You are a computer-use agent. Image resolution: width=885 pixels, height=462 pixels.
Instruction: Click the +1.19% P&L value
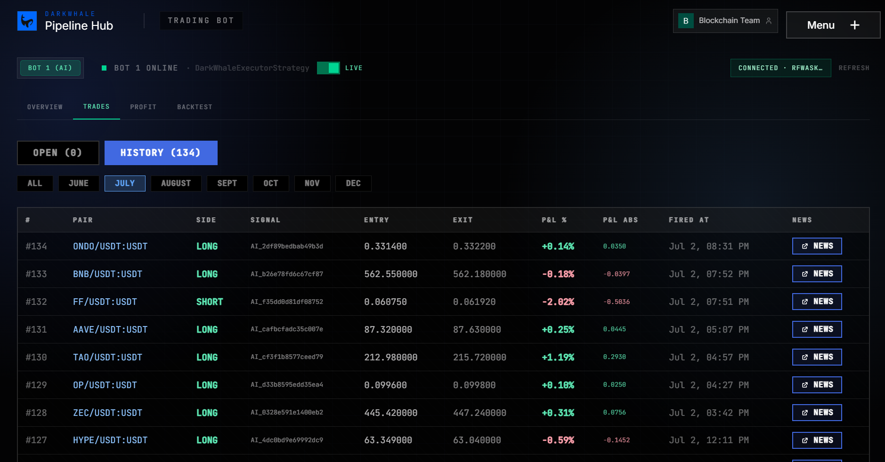558,358
